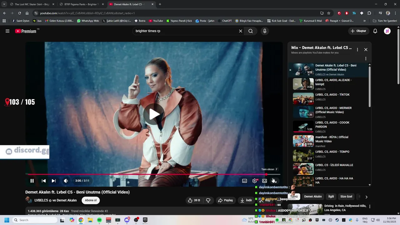Play 'LVBEL C5, AKDO - MERMER' video

(x=328, y=112)
